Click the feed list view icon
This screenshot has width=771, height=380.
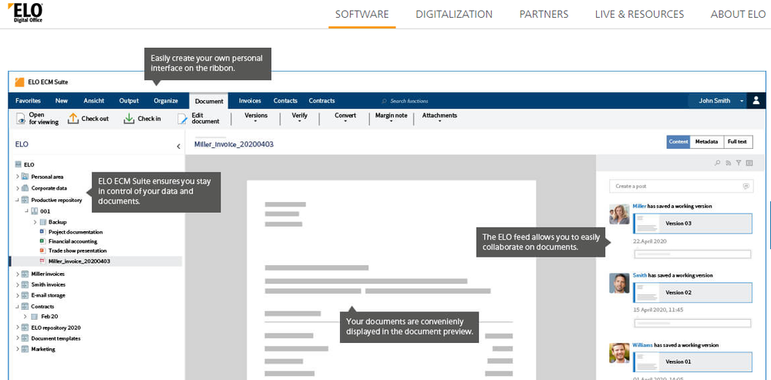click(749, 163)
